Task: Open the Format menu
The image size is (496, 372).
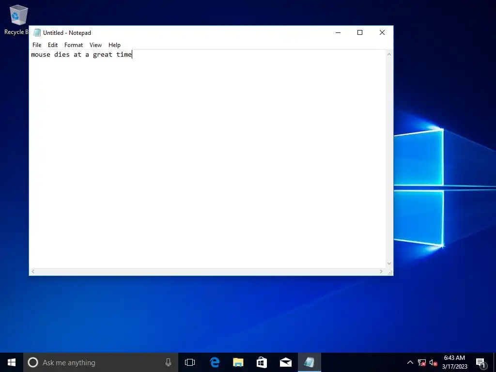Action: [74, 45]
